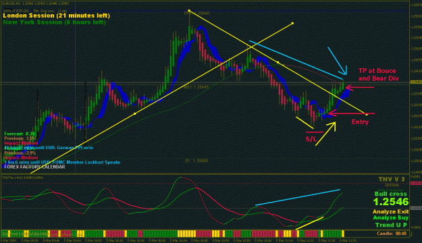Select the descending trendline's lower-right end anchor

coord(367,114)
